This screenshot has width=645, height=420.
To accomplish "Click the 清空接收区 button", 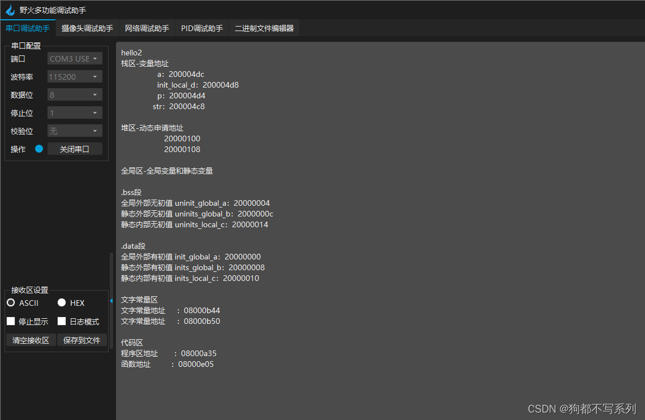I will [31, 340].
